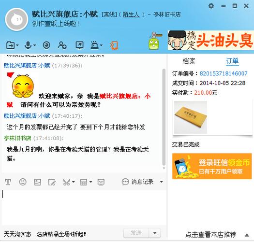The height and width of the screenshot is (242, 254).
Task: Click the send file icon
Action: (x=11, y=45)
